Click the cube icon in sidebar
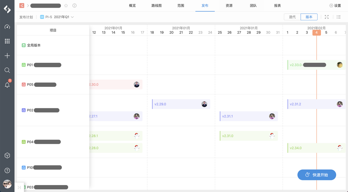 pos(7,156)
